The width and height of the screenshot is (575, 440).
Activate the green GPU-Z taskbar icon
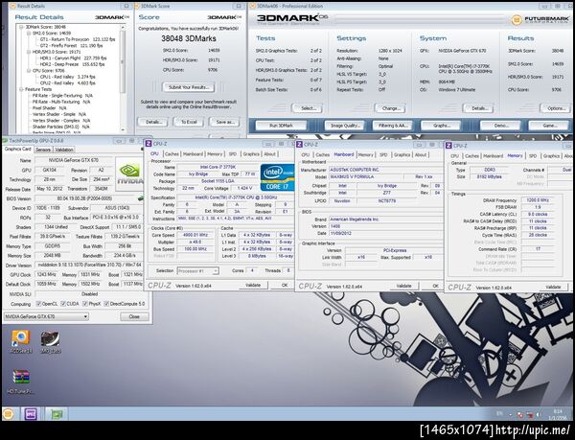point(57,414)
